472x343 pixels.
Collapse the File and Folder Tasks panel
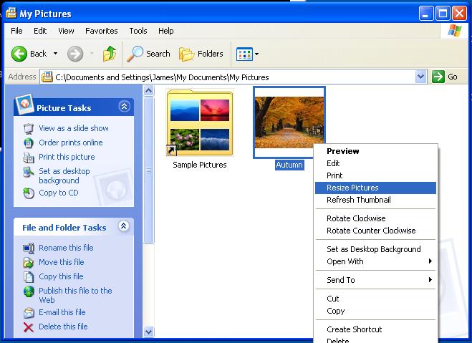(124, 226)
